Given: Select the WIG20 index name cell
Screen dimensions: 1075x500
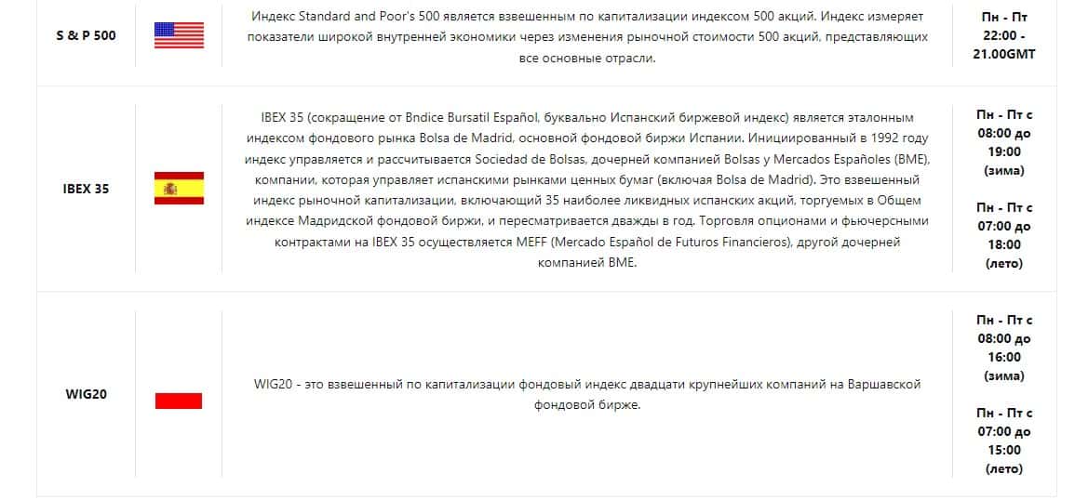Looking at the screenshot, I should click(86, 394).
